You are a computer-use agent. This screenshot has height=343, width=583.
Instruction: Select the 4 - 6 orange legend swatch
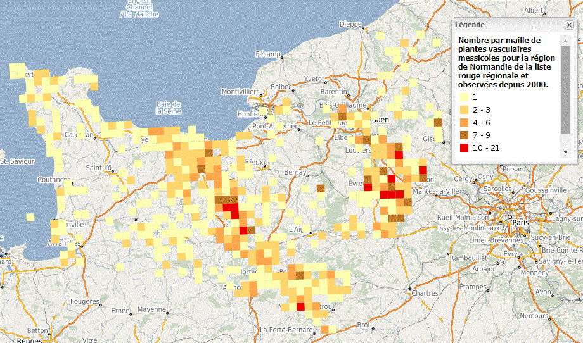pyautogui.click(x=464, y=123)
